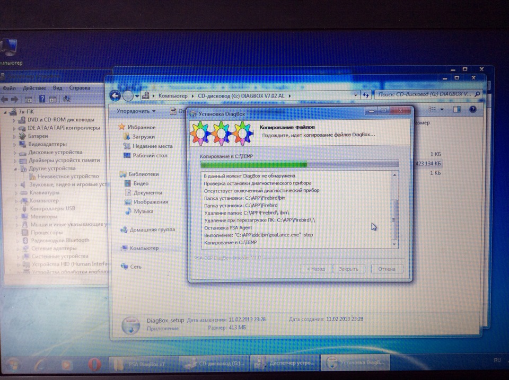Click the search magnifier icon in Explorer
Image resolution: width=509 pixels, height=380 pixels.
tap(477, 94)
